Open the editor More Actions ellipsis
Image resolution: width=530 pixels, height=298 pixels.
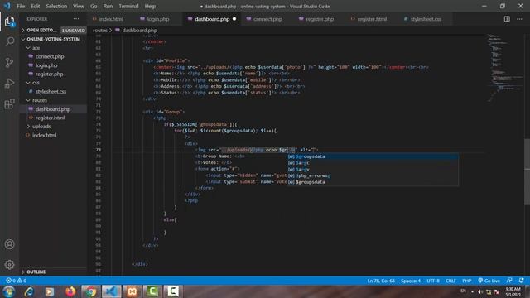click(519, 19)
